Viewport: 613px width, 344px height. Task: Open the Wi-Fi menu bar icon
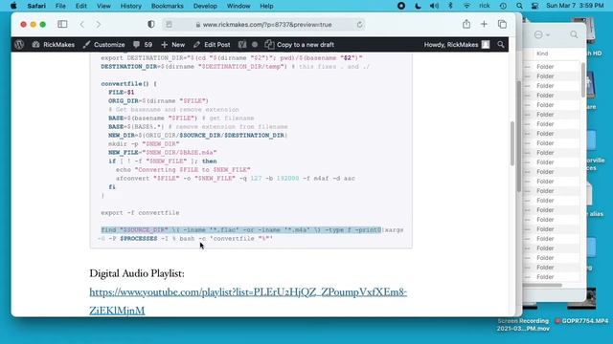(466, 6)
